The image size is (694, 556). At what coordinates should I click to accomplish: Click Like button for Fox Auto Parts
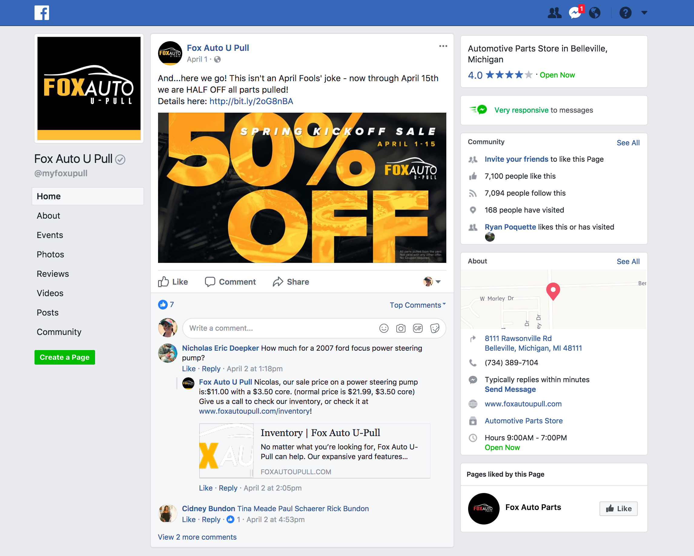click(x=618, y=509)
